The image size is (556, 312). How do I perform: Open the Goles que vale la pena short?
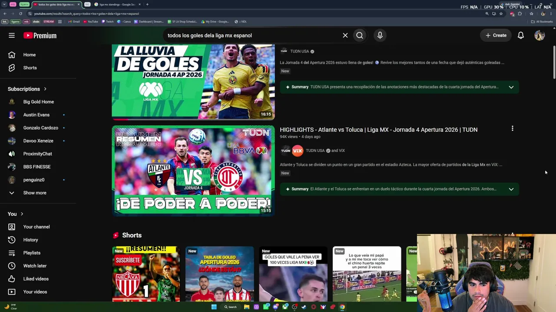click(293, 274)
